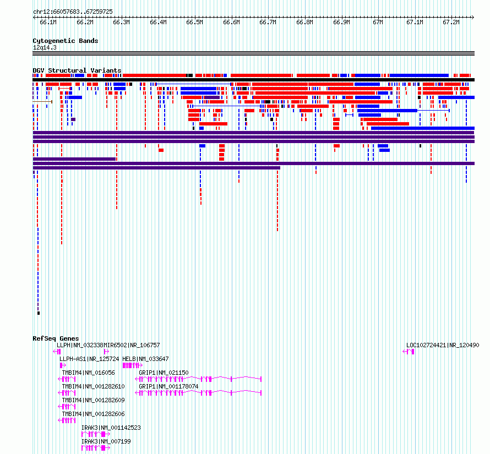The height and width of the screenshot is (454, 490).
Task: Select GRIP1|NM_001178074 transcript label
Action: [x=168, y=386]
